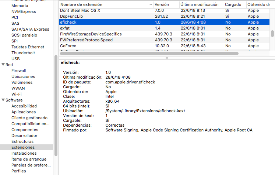Open Firewall under Red
This screenshot has height=175, width=275.
(x=18, y=71)
